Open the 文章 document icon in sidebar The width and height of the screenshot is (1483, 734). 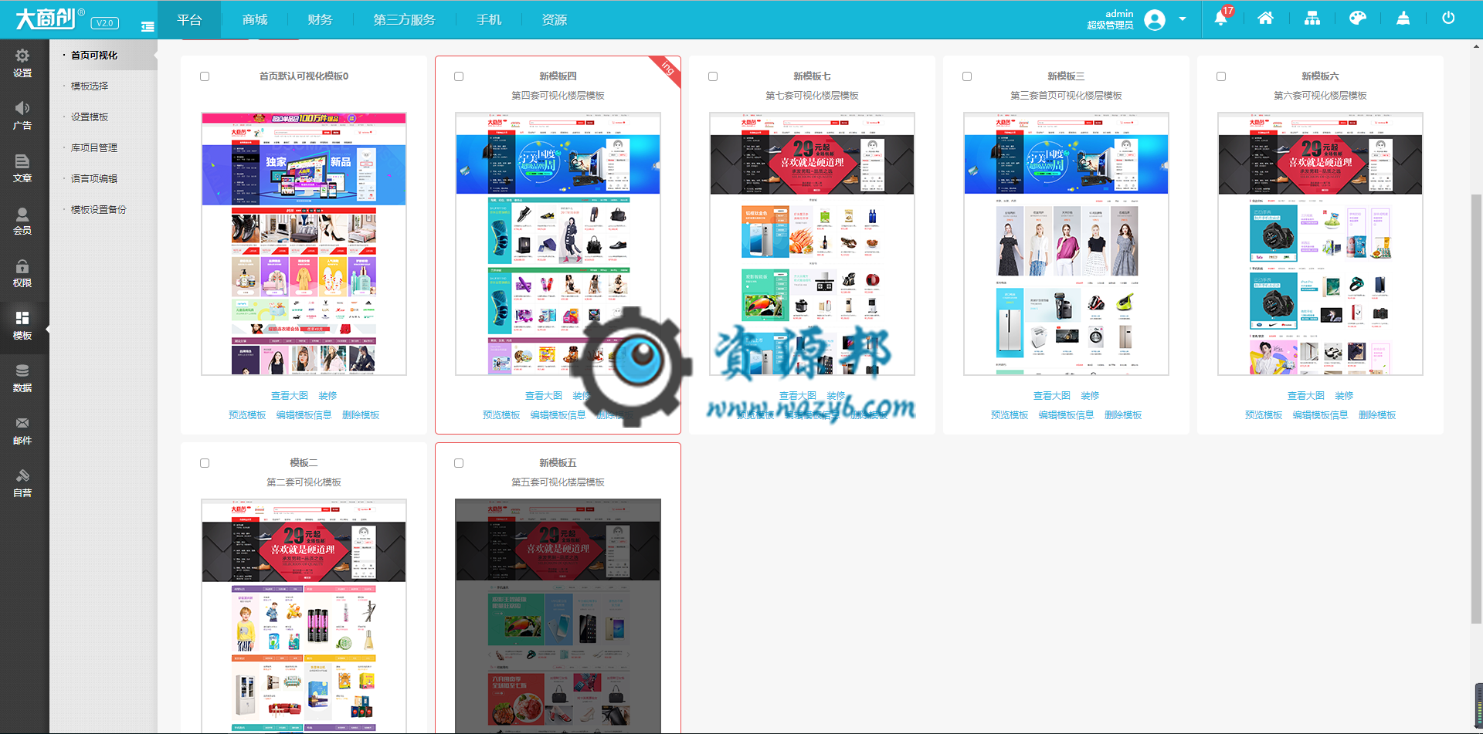click(x=22, y=161)
